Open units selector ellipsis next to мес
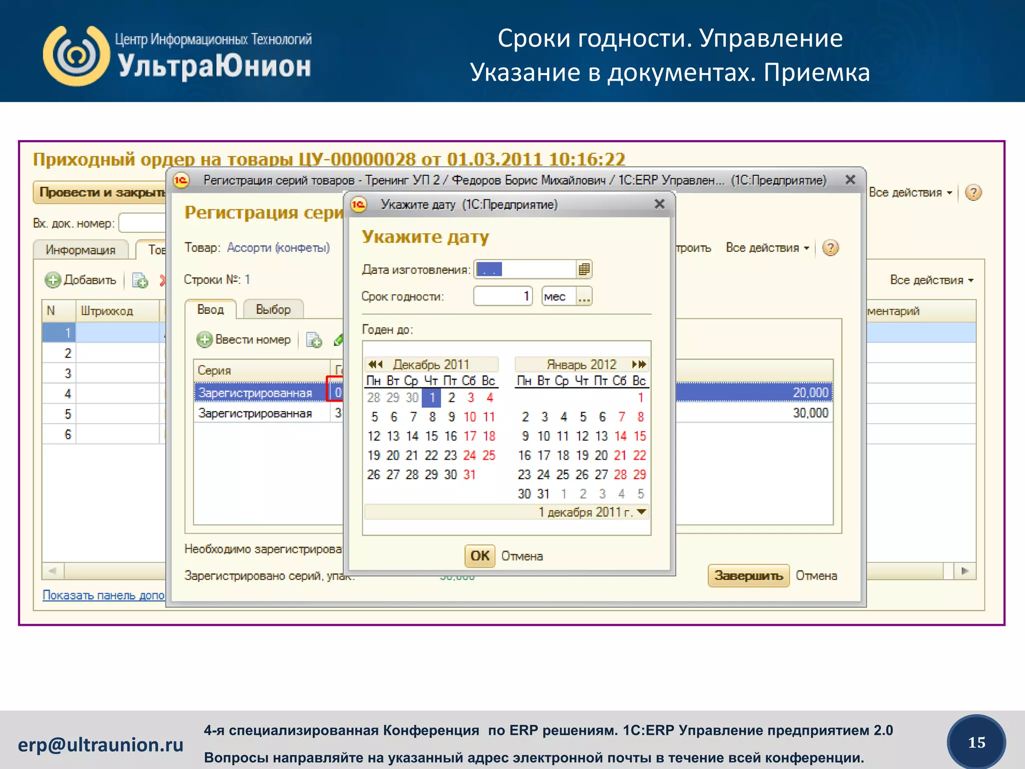 [x=584, y=296]
